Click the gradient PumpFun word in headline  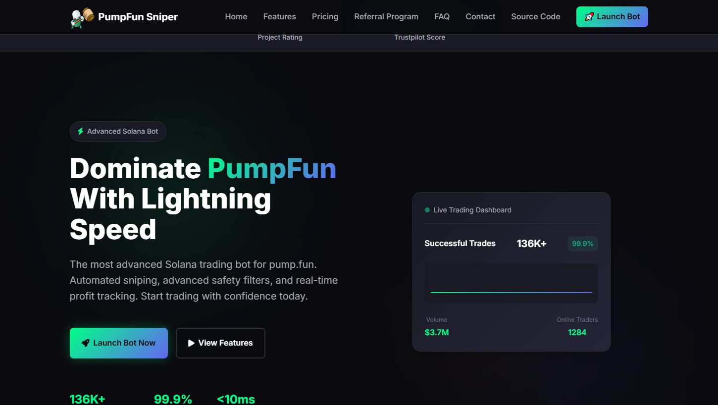(272, 169)
